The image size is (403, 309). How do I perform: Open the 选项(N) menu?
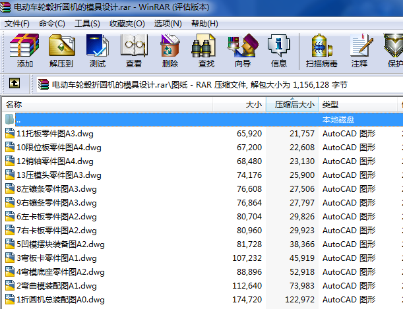[x=168, y=24]
